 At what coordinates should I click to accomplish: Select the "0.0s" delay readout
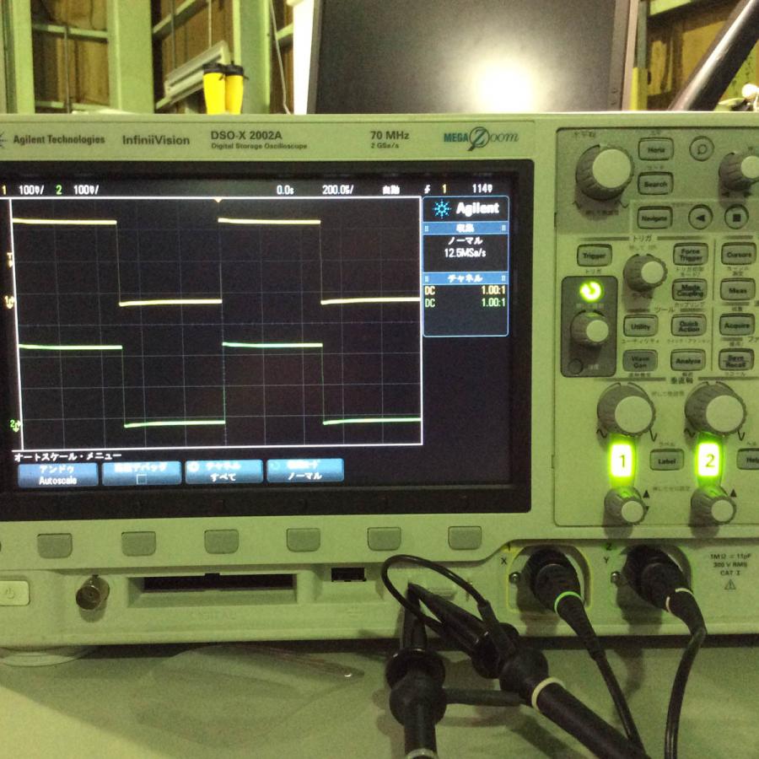pyautogui.click(x=285, y=190)
